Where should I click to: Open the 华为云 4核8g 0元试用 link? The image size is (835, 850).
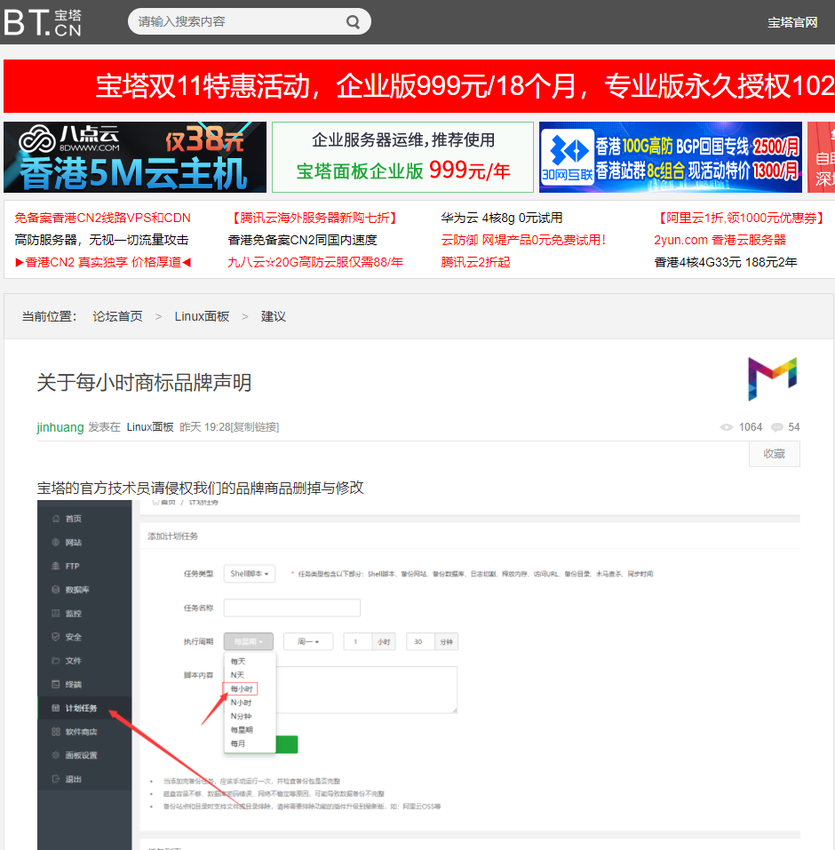click(x=501, y=218)
